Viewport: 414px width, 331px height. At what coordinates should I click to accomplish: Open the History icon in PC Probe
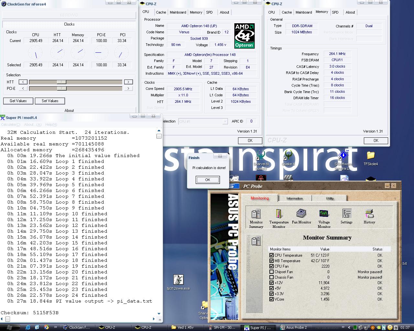pos(369,216)
